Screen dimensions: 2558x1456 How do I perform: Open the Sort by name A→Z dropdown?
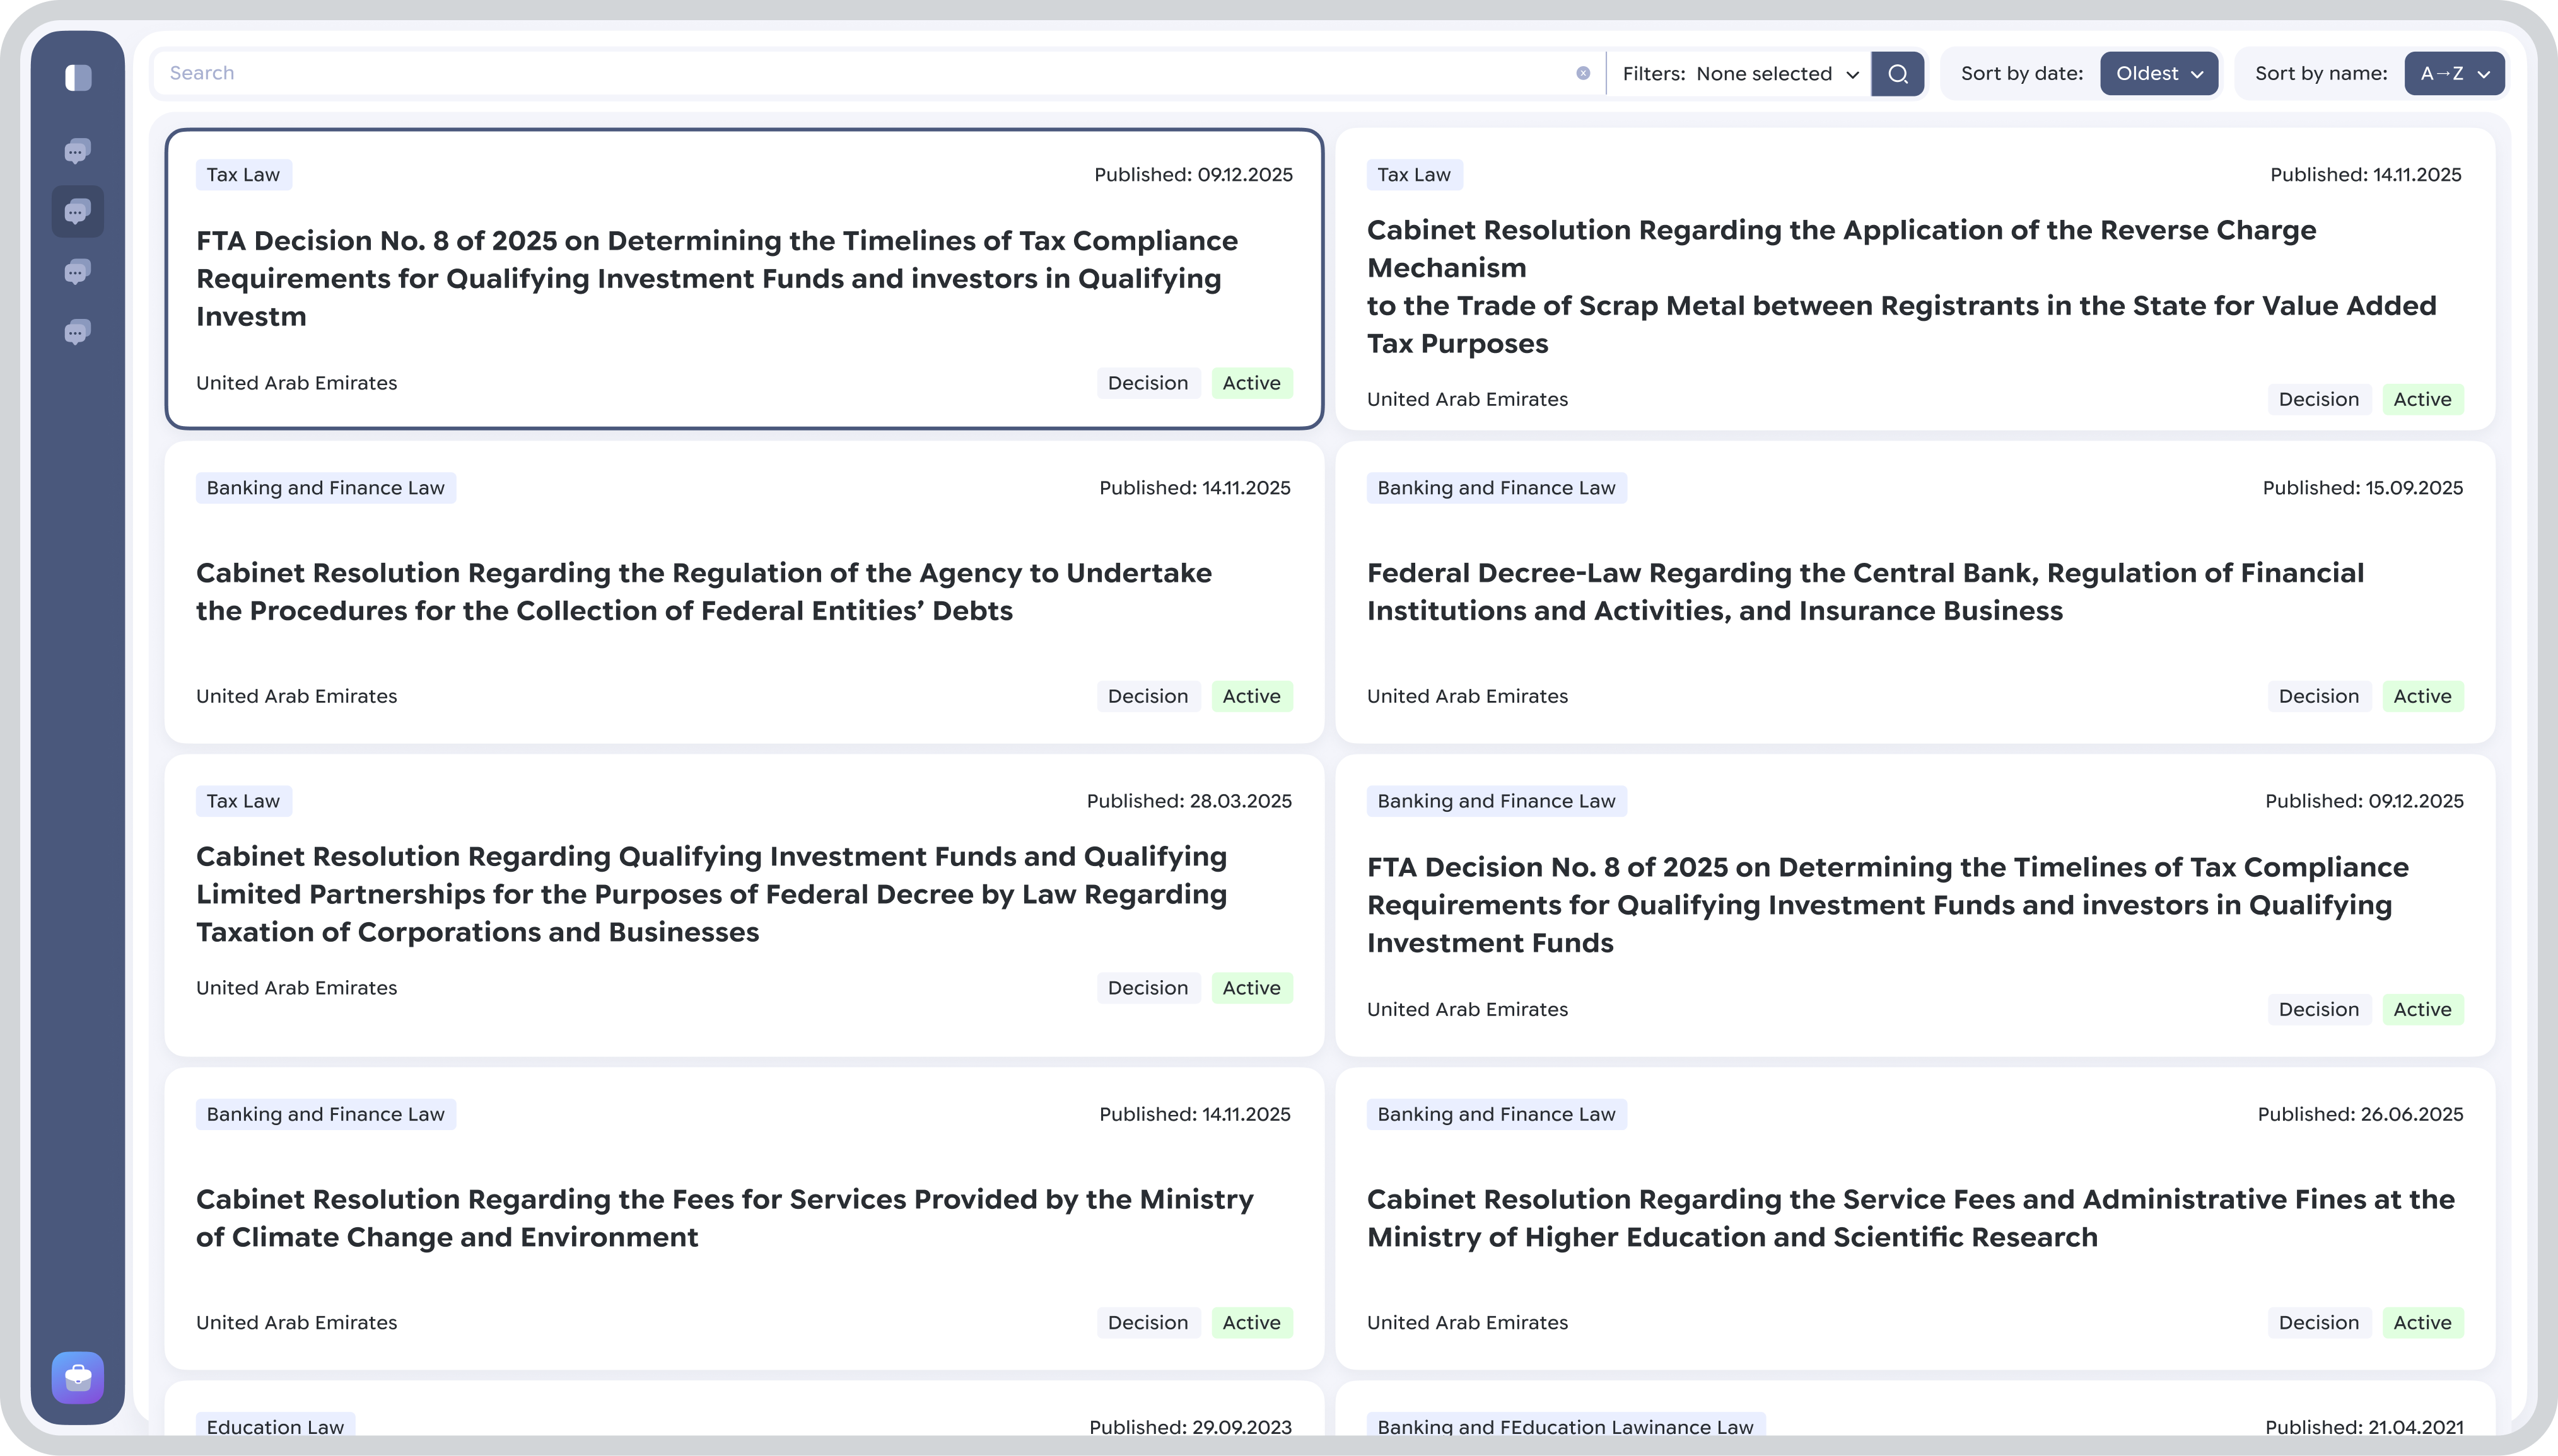(2453, 74)
